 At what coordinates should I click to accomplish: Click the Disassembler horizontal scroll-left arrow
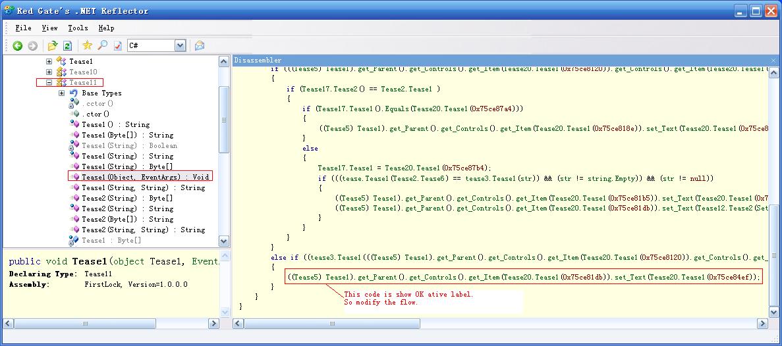(x=238, y=324)
